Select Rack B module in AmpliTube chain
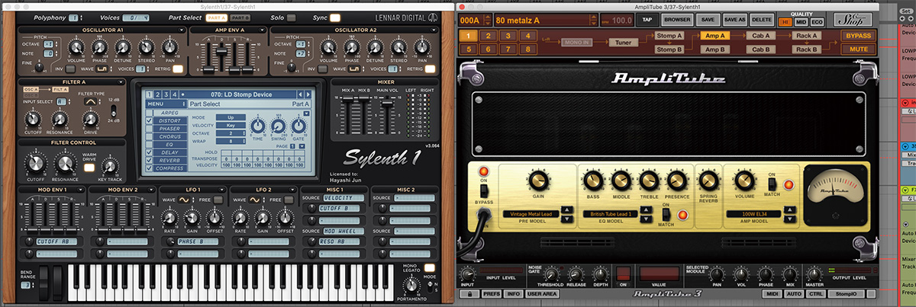This screenshot has height=307, width=916. click(805, 50)
